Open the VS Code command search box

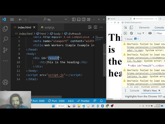click(48, 20)
